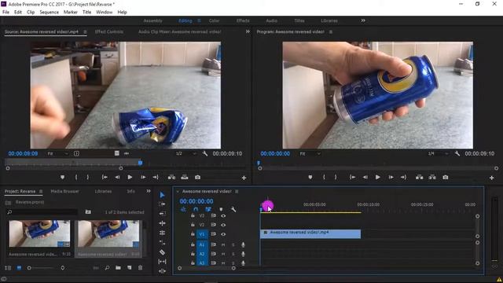The width and height of the screenshot is (503, 283).
Task: Switch to Media Browser tab
Action: tap(64, 191)
